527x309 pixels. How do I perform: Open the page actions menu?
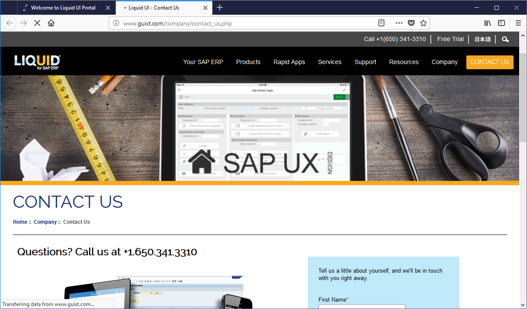coord(399,23)
